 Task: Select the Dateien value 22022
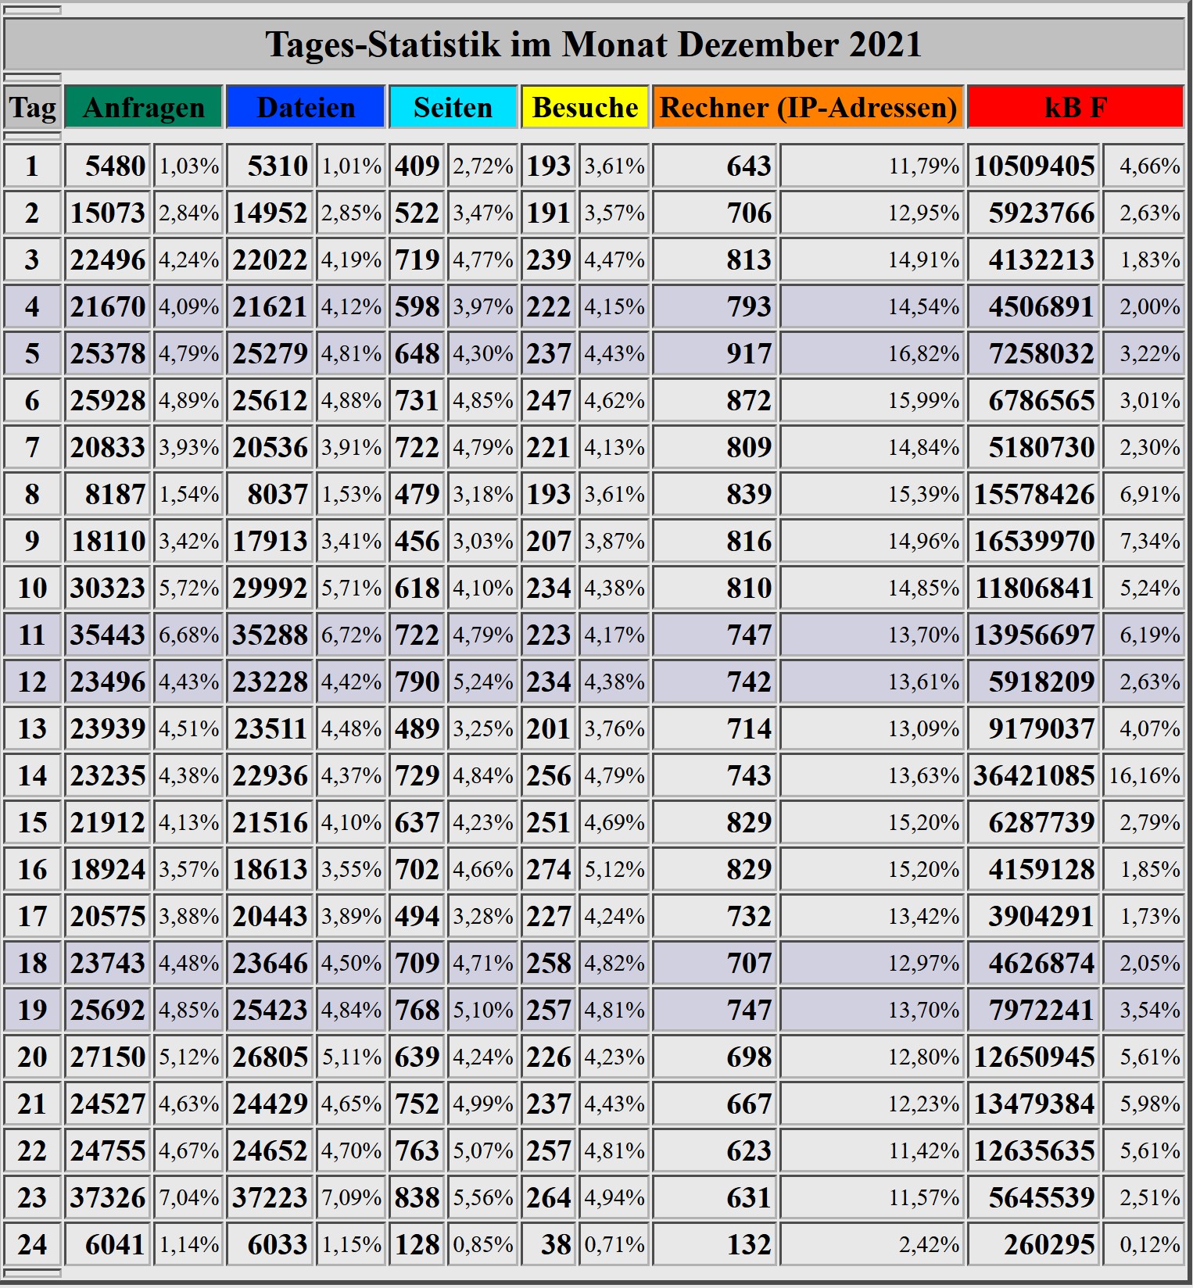click(270, 259)
